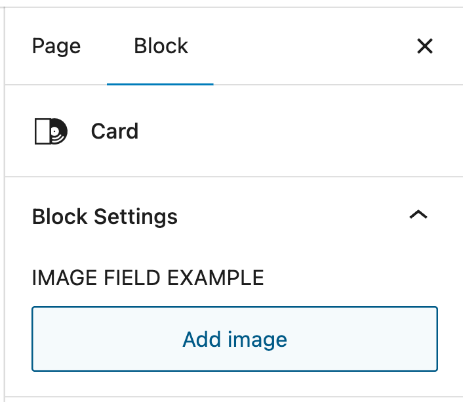Viewport: 463px width, 402px height.
Task: Click the active Block tab label
Action: (161, 46)
